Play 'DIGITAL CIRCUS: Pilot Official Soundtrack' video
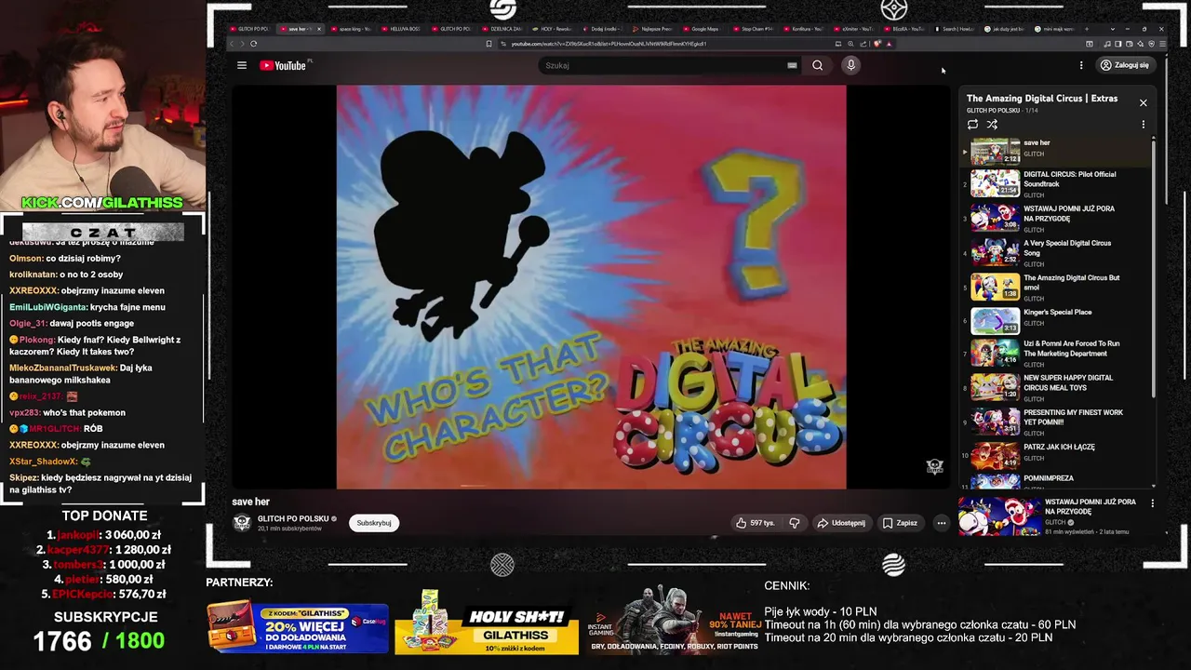Image resolution: width=1191 pixels, height=670 pixels. tap(1055, 184)
